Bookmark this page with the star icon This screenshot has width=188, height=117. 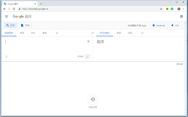[x=161, y=9]
